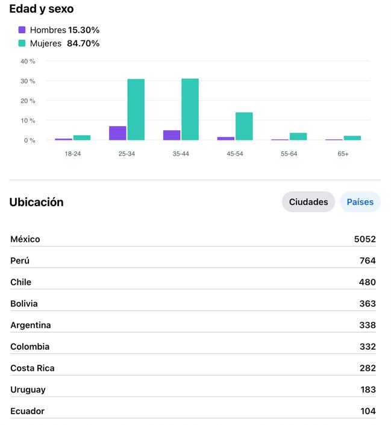Click the Uruguay entry
Screen dimensions: 391x425
pos(193,390)
